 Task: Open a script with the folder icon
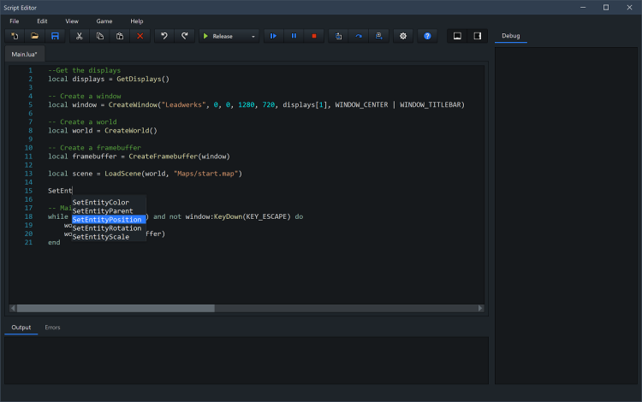pyautogui.click(x=35, y=36)
